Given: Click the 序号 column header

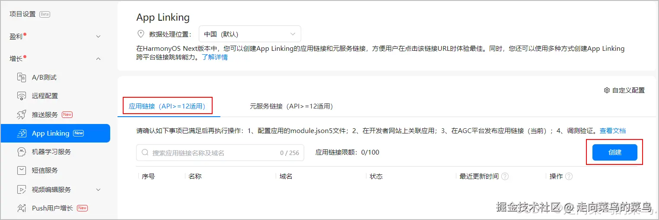Looking at the screenshot, I should (x=149, y=177).
